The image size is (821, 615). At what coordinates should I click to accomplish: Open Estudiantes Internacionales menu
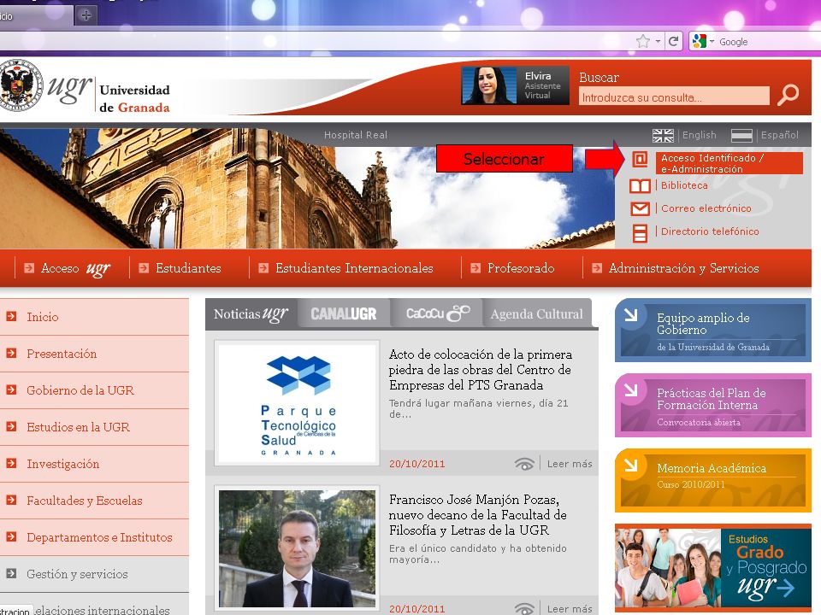(x=354, y=268)
